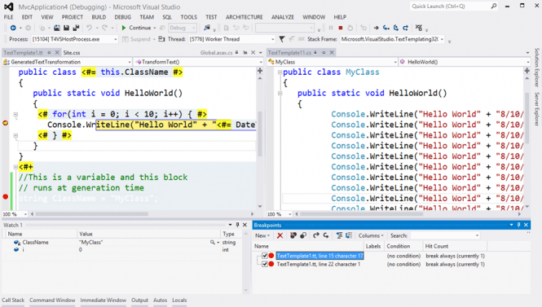The image size is (542, 307).
Task: Pause execution with Break All icon
Action: [x=331, y=28]
